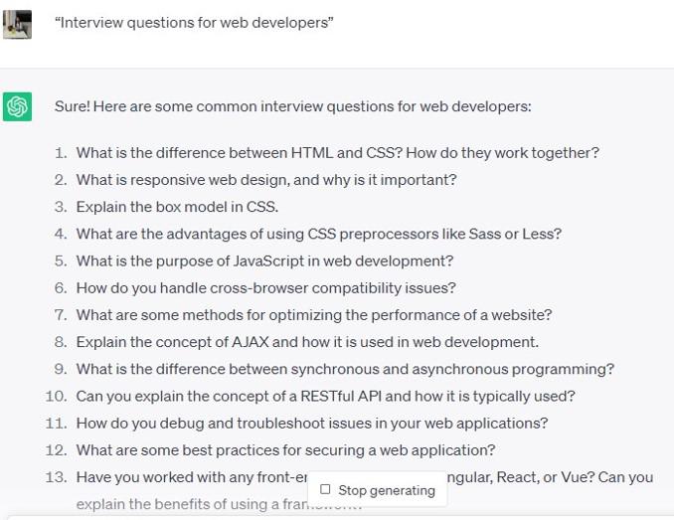Click the AJAX concept question line
This screenshot has height=520, width=674.
coord(307,341)
